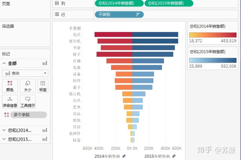Click the 总和(2014年销售额) legend title
Image resolution: width=241 pixels, height=160 pixels.
click(x=208, y=26)
